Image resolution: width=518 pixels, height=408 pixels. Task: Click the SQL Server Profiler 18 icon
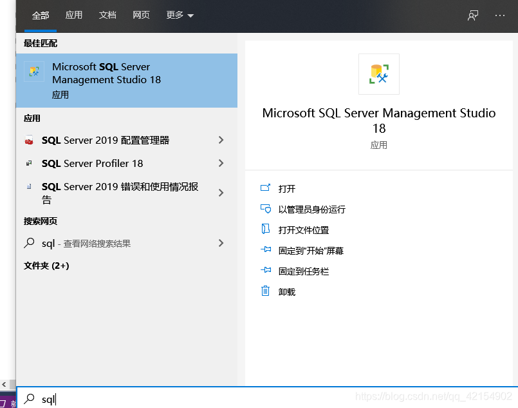click(x=29, y=163)
